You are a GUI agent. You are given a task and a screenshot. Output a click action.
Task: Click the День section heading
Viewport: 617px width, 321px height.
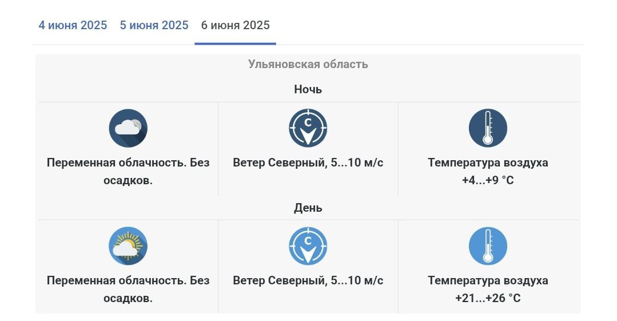308,208
